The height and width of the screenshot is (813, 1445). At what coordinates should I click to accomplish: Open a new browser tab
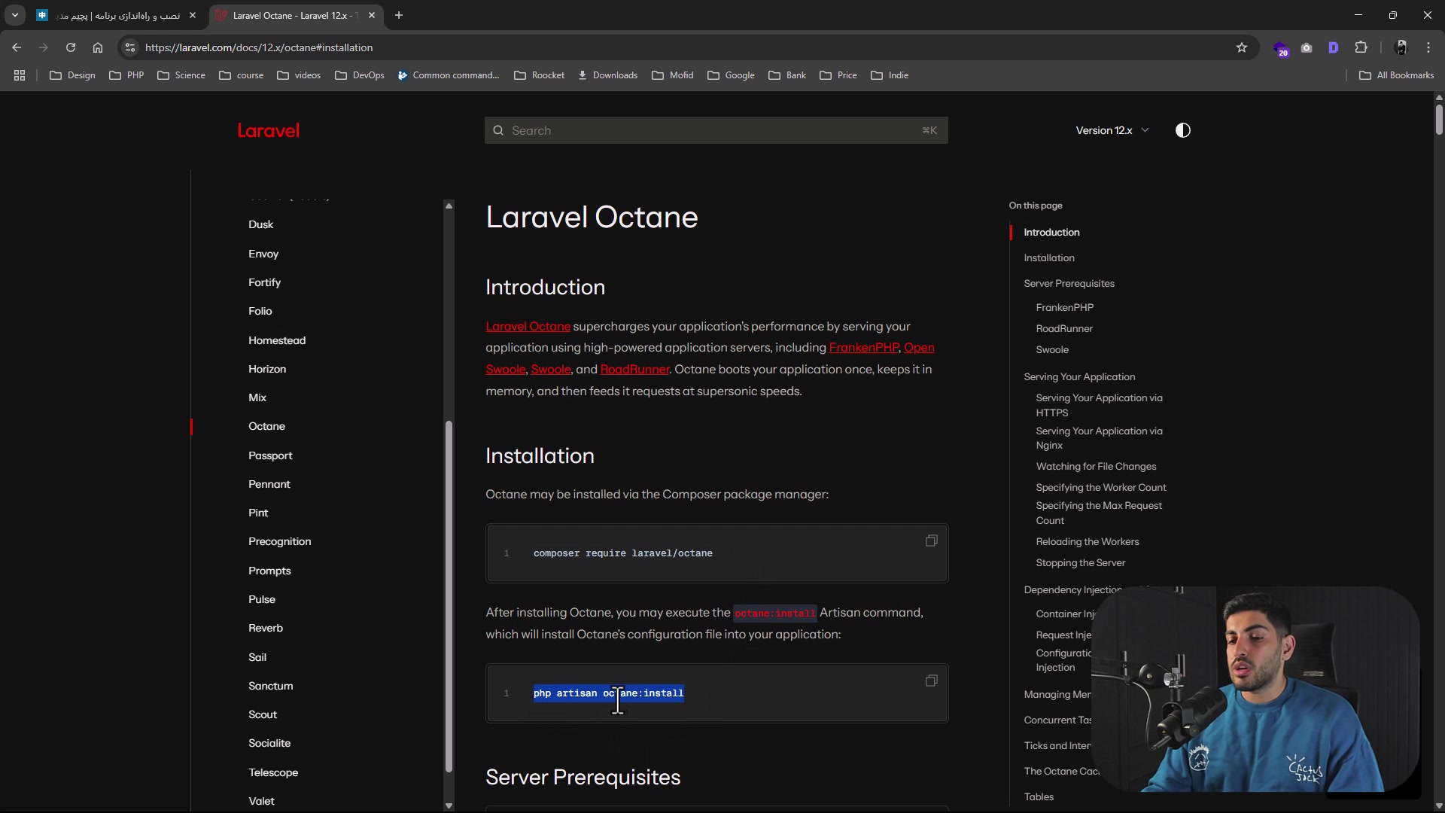[x=399, y=15]
